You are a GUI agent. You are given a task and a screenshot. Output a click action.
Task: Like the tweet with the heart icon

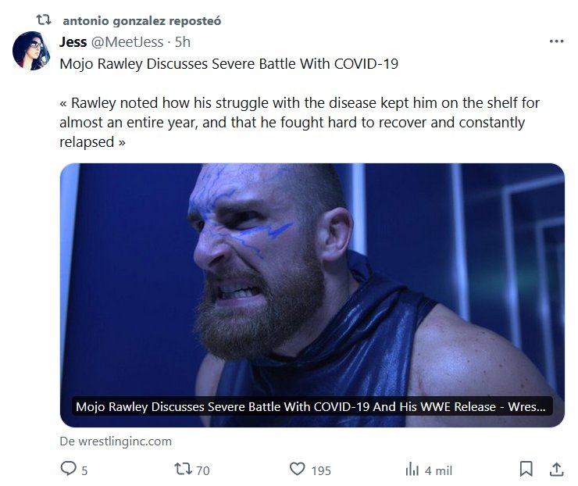point(297,469)
